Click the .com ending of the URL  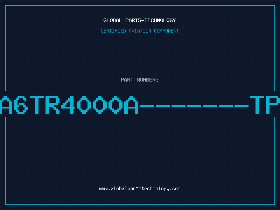[x=175, y=189]
